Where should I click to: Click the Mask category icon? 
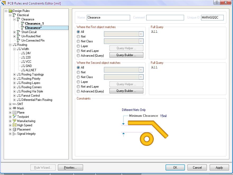(x=15, y=108)
